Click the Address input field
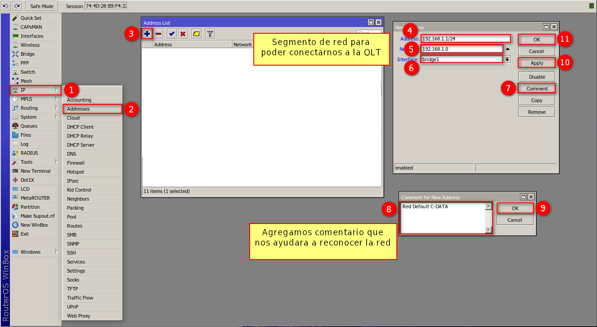 [466, 39]
